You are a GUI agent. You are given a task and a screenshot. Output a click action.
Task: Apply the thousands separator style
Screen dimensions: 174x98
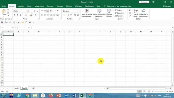[71, 15]
